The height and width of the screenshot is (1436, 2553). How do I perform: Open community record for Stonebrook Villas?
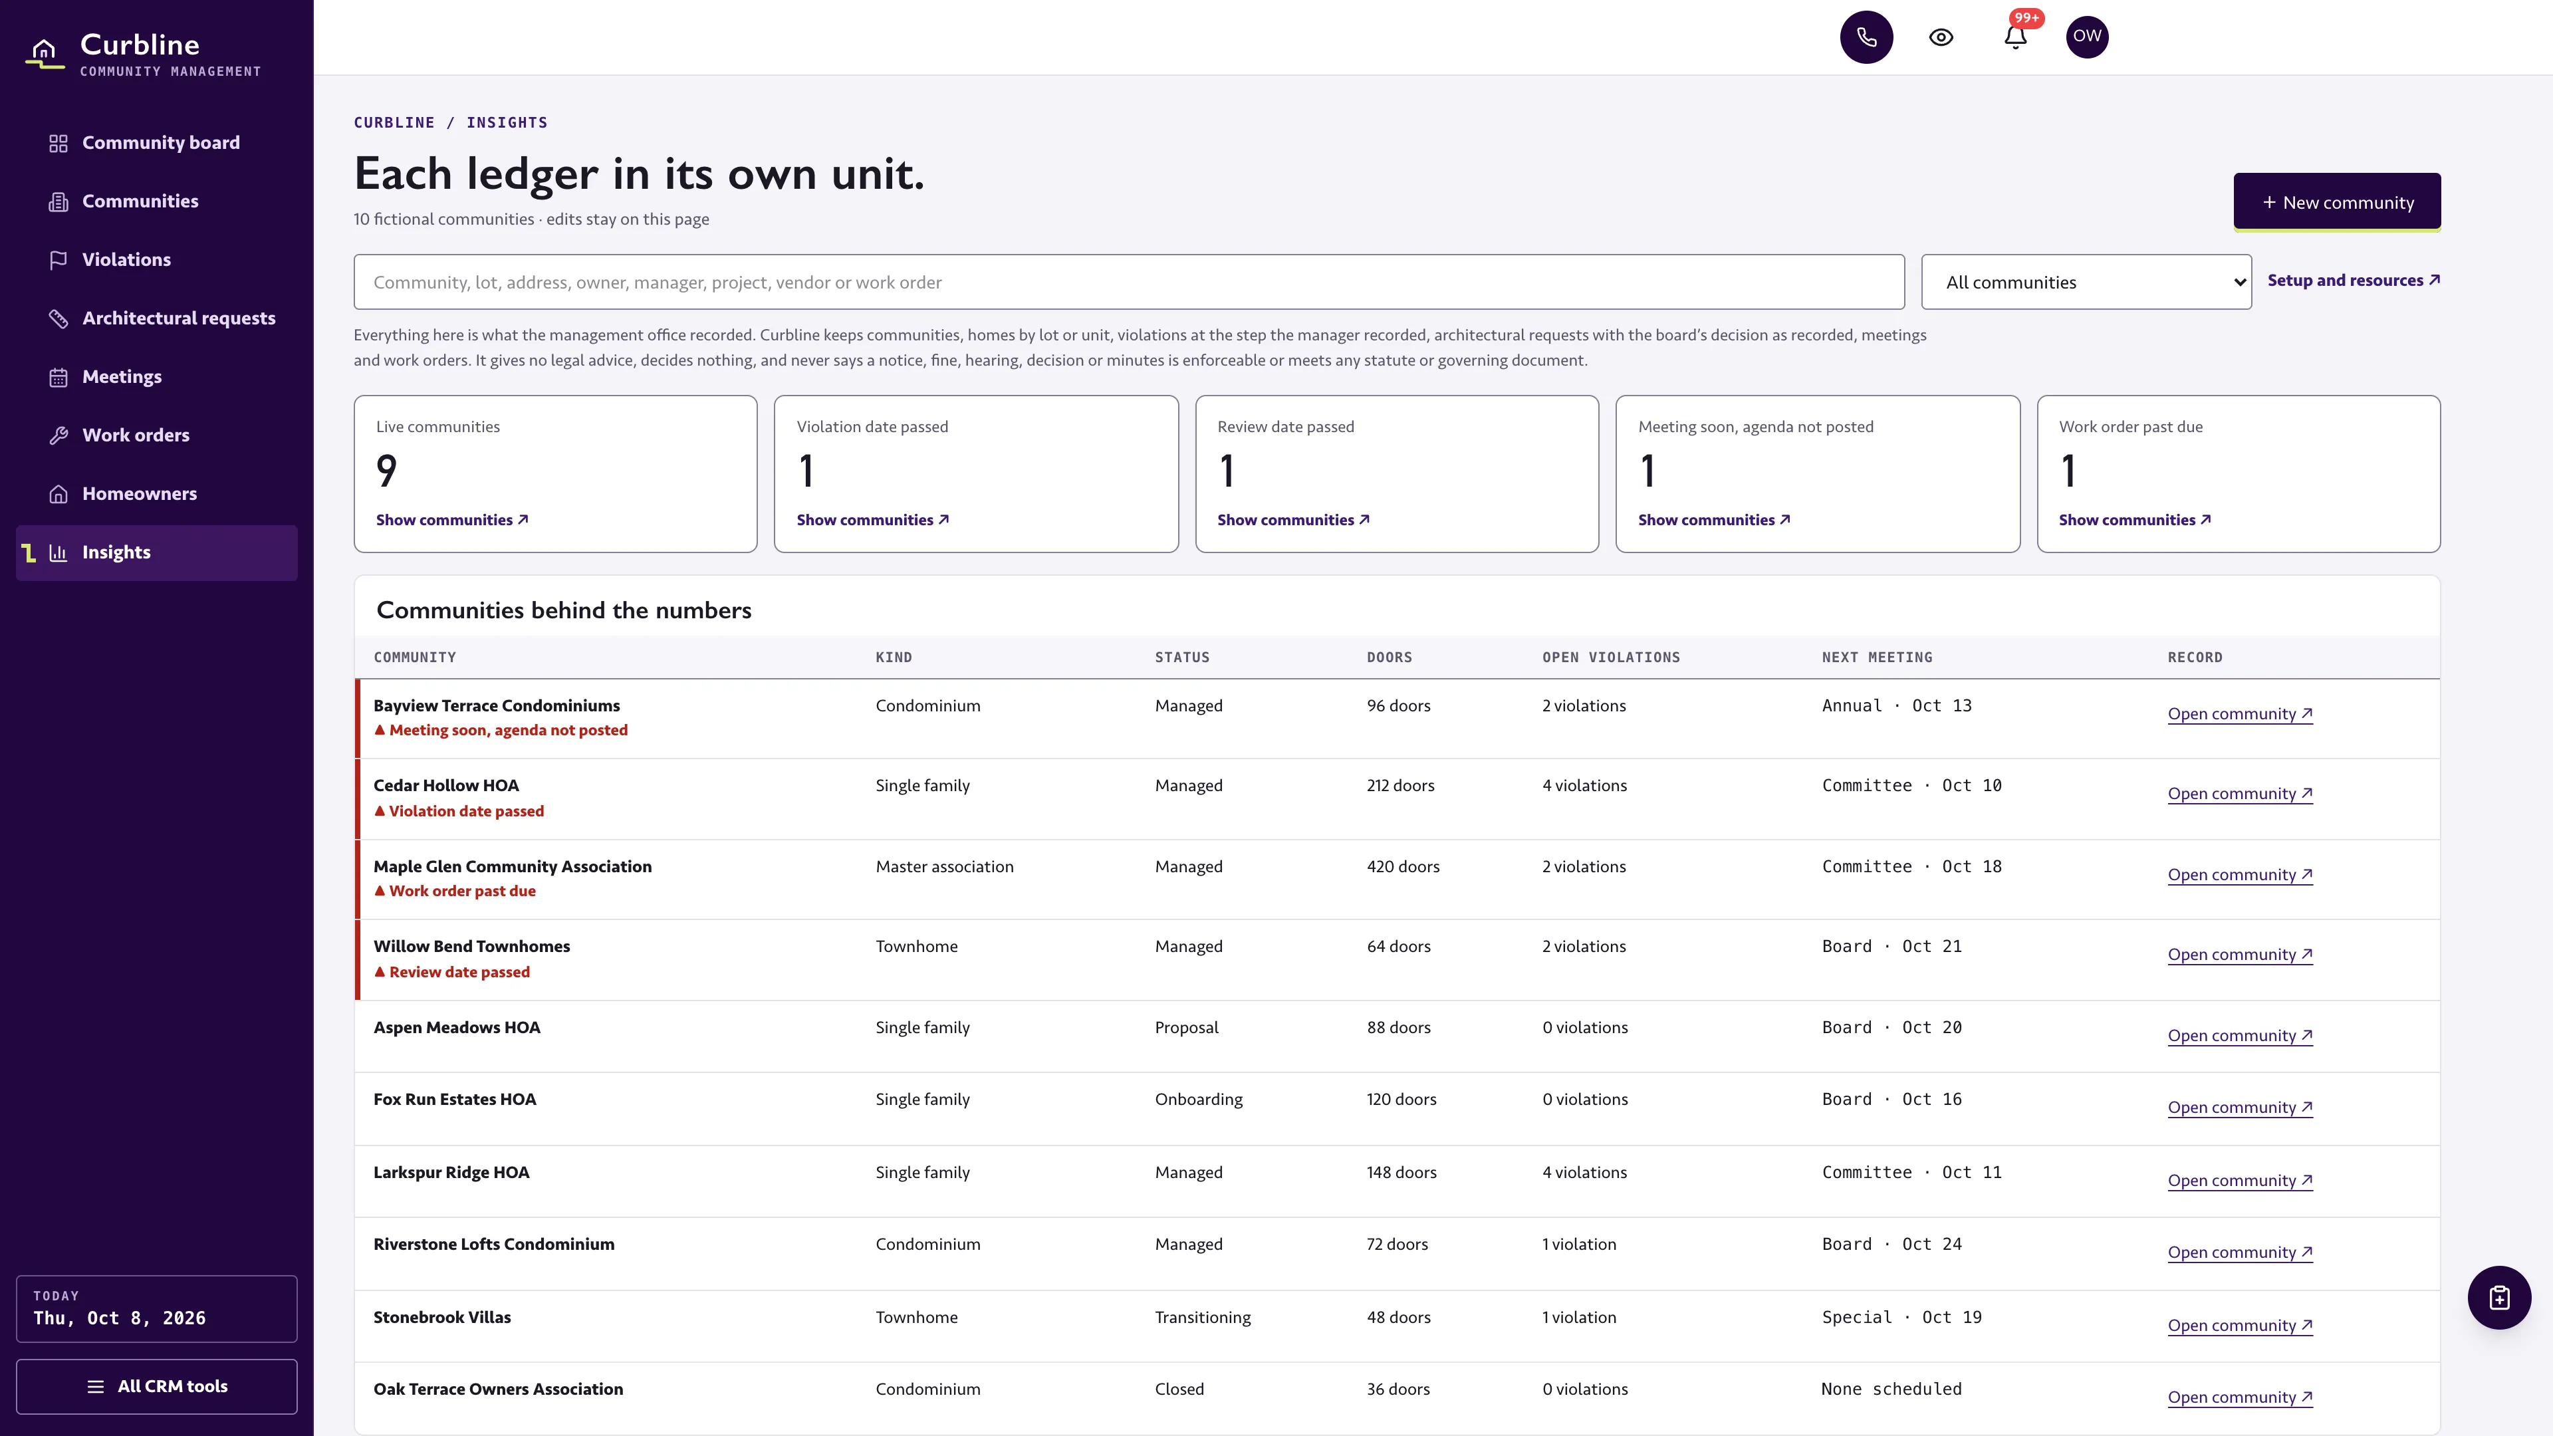coord(2240,1326)
